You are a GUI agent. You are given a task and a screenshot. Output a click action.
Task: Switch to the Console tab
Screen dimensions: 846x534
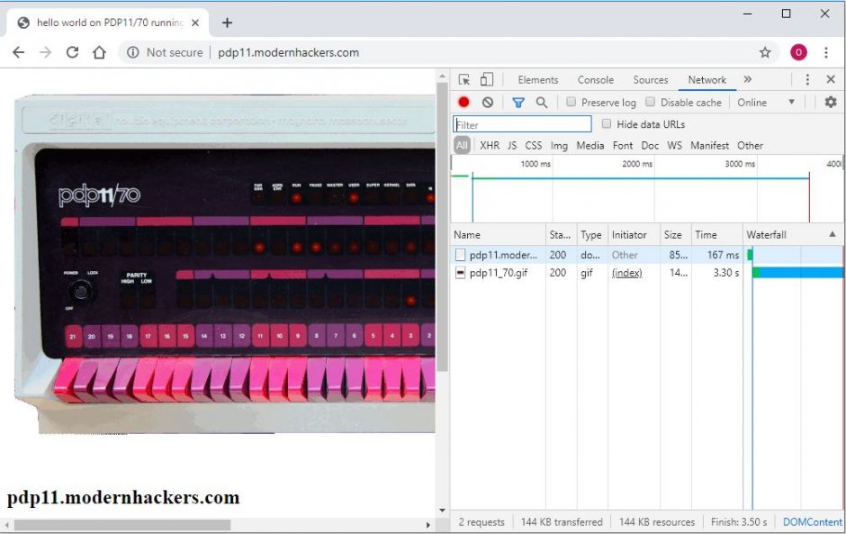596,80
